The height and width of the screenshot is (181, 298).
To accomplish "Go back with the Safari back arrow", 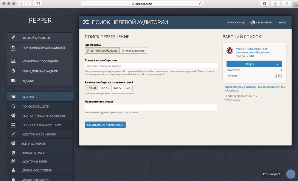I will click(21, 4).
